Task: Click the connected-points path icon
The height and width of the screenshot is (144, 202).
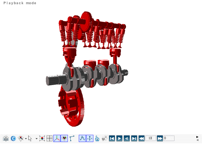Action: (72, 138)
